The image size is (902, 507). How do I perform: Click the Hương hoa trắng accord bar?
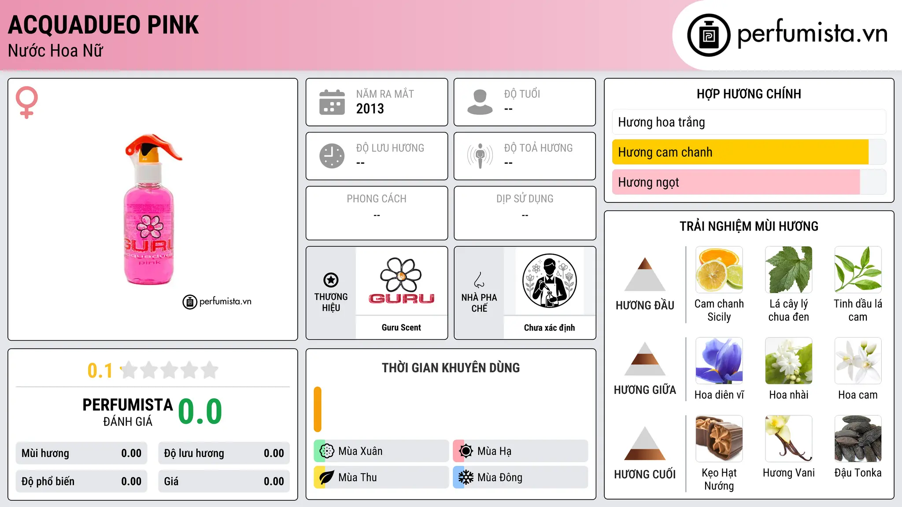tap(749, 122)
